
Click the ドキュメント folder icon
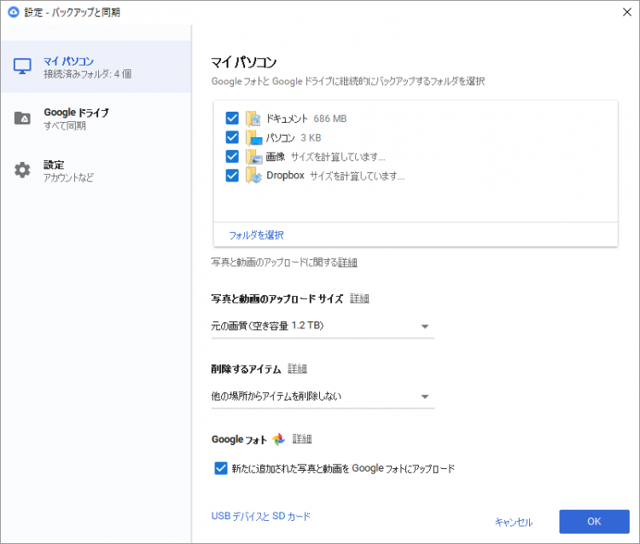(x=253, y=119)
